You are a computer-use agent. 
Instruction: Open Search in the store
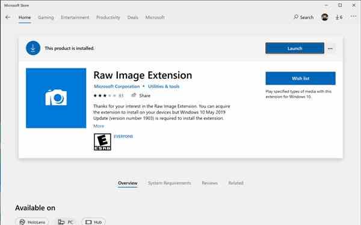[x=303, y=17]
